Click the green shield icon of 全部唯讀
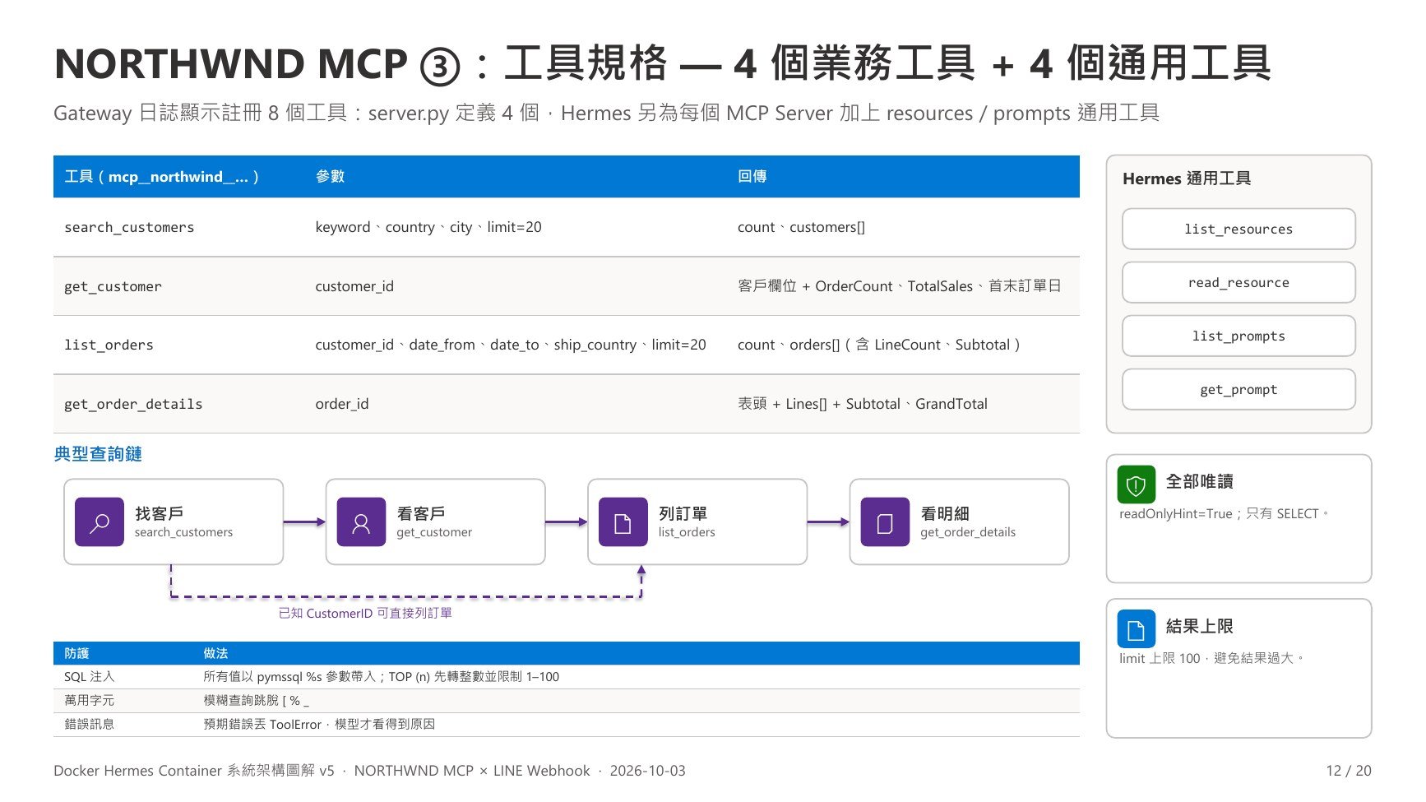The width and height of the screenshot is (1426, 802). (x=1137, y=484)
